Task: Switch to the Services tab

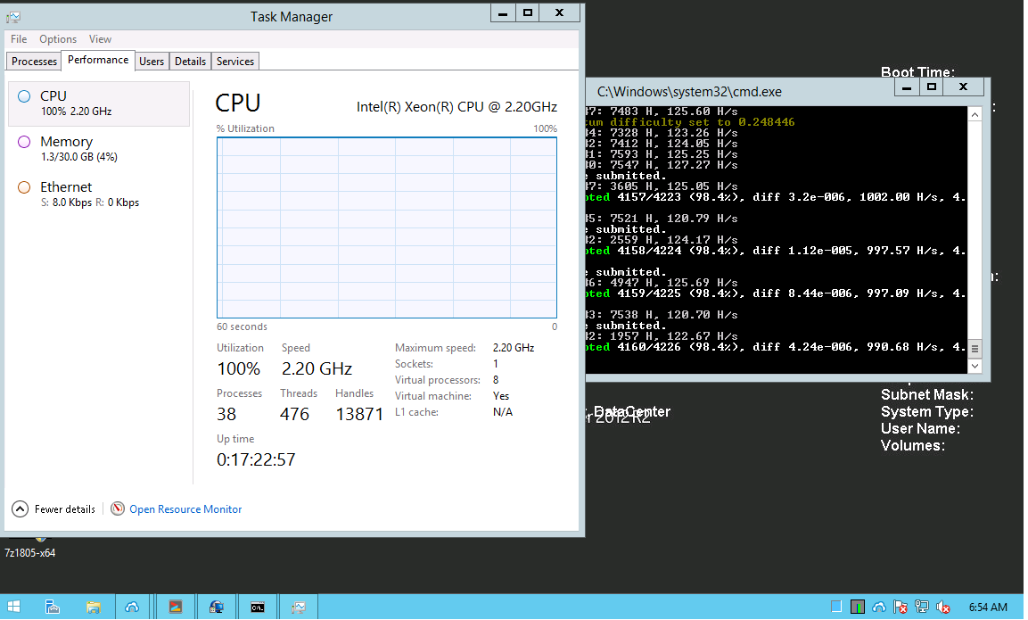Action: pos(235,61)
